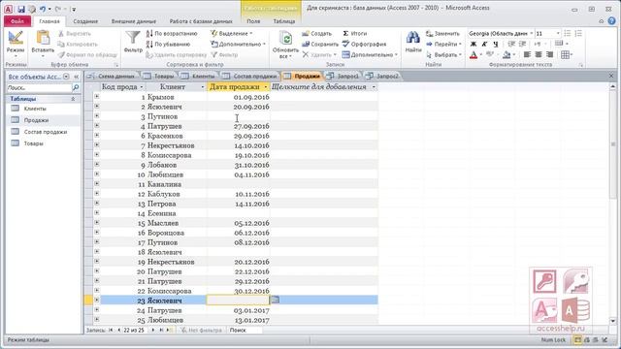Open the Запрос1 document tab
The image size is (621, 349).
[x=343, y=76]
